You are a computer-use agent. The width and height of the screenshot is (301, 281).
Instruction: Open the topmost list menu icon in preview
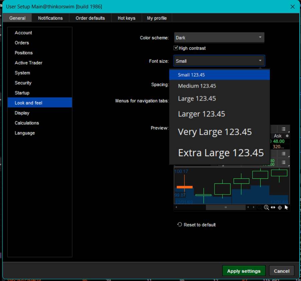[x=283, y=129]
